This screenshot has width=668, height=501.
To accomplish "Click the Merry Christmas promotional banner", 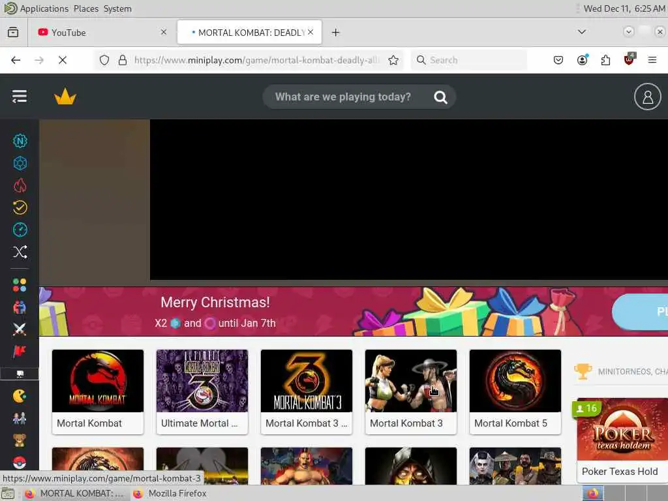I will 354,311.
